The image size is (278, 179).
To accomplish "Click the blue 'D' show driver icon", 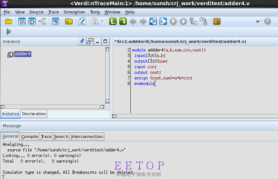I will pos(153,22).
